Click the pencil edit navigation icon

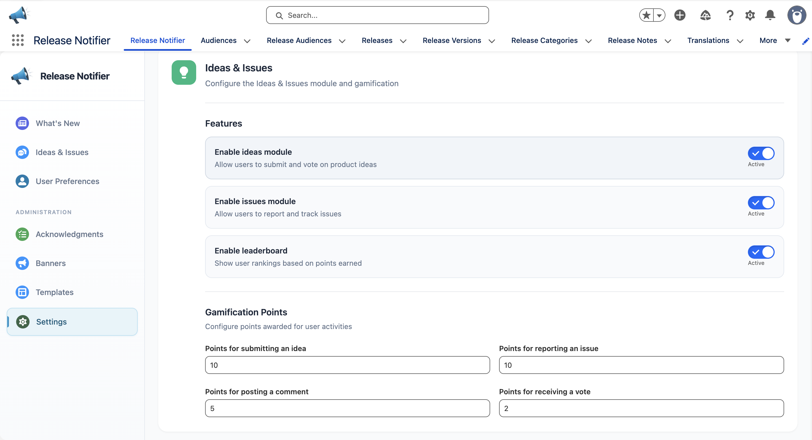[x=805, y=41]
